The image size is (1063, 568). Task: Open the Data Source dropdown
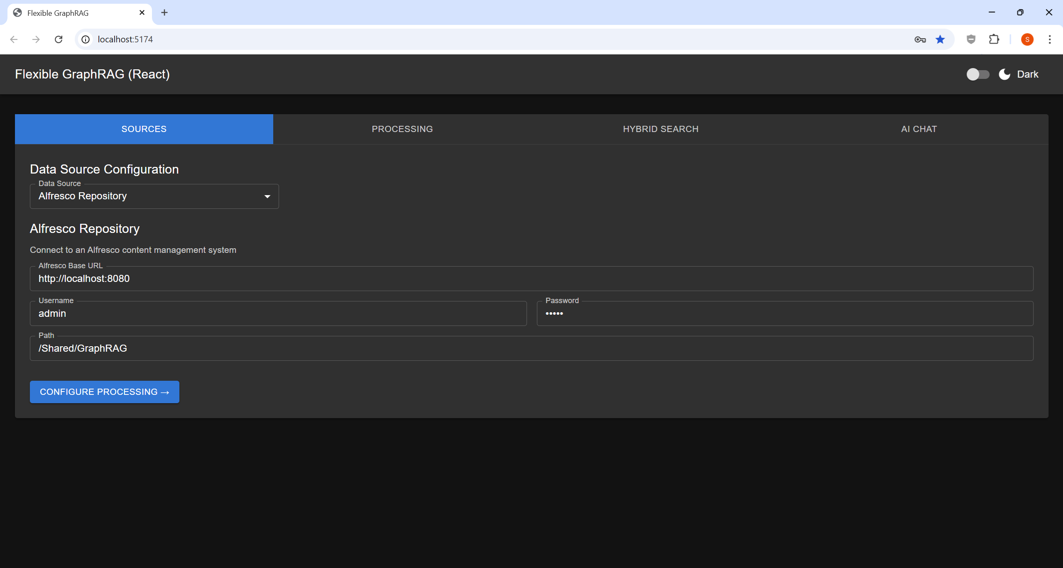click(x=154, y=196)
